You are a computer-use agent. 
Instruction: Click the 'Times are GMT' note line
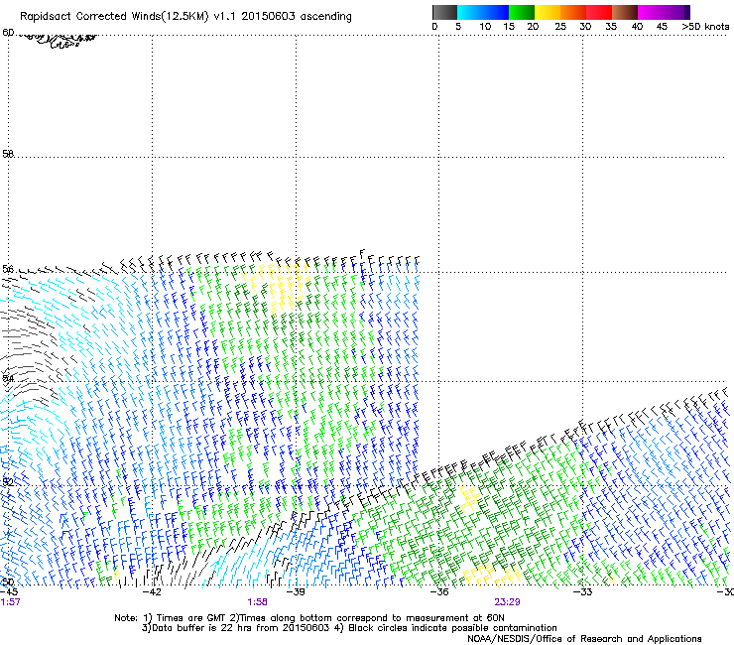click(x=308, y=618)
